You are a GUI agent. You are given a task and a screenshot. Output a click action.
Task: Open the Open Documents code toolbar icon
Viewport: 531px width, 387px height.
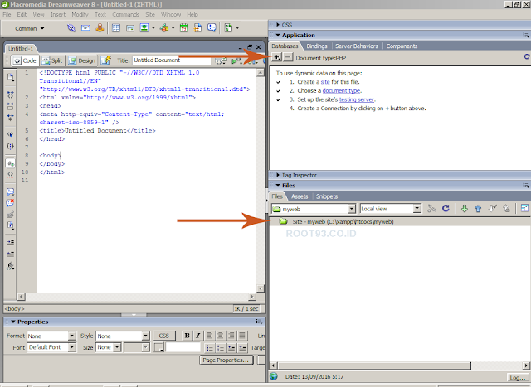tap(11, 77)
